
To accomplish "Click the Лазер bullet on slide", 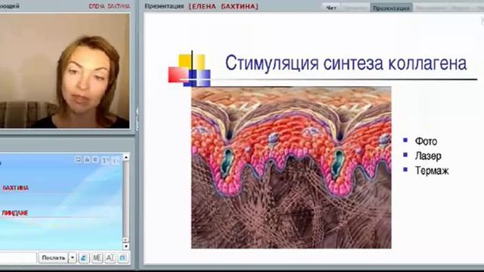I will [x=428, y=156].
